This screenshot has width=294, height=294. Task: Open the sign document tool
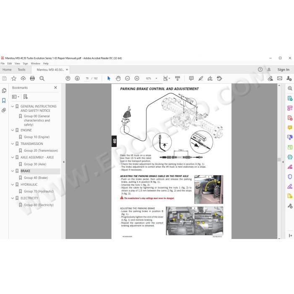(x=210, y=79)
